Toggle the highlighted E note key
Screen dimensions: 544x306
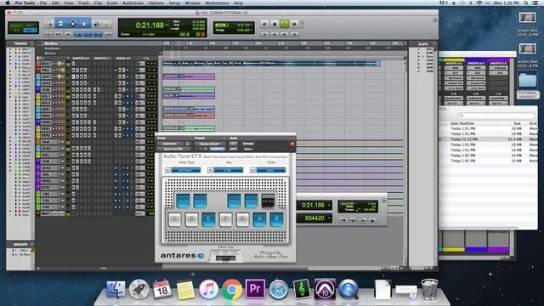tap(208, 219)
